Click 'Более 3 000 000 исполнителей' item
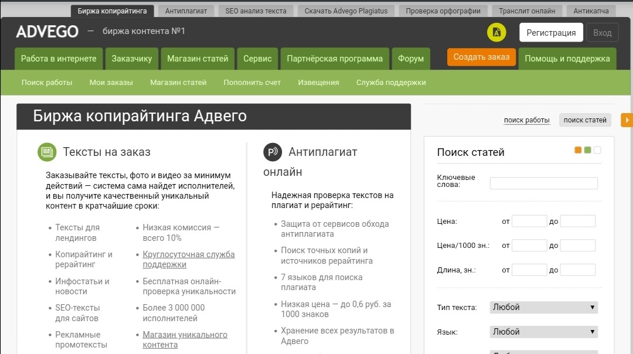 coord(173,313)
